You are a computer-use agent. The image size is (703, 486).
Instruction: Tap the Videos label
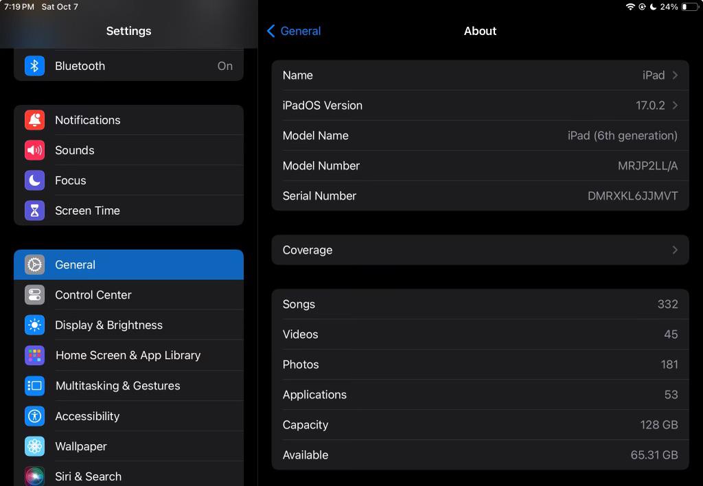tap(301, 334)
